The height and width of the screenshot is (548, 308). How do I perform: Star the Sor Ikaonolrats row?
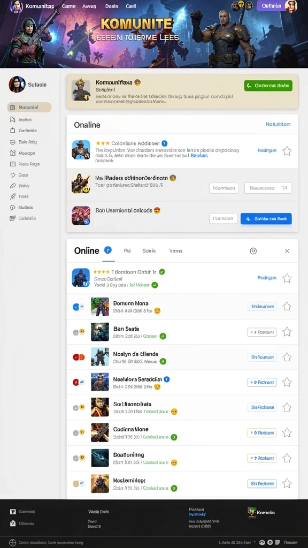pos(287,407)
